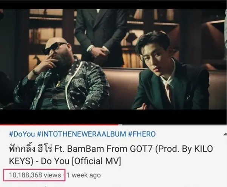Screen dimensions: 227x187
Task: Tap the black letterbox bar above video
Action: [x=113, y=5]
